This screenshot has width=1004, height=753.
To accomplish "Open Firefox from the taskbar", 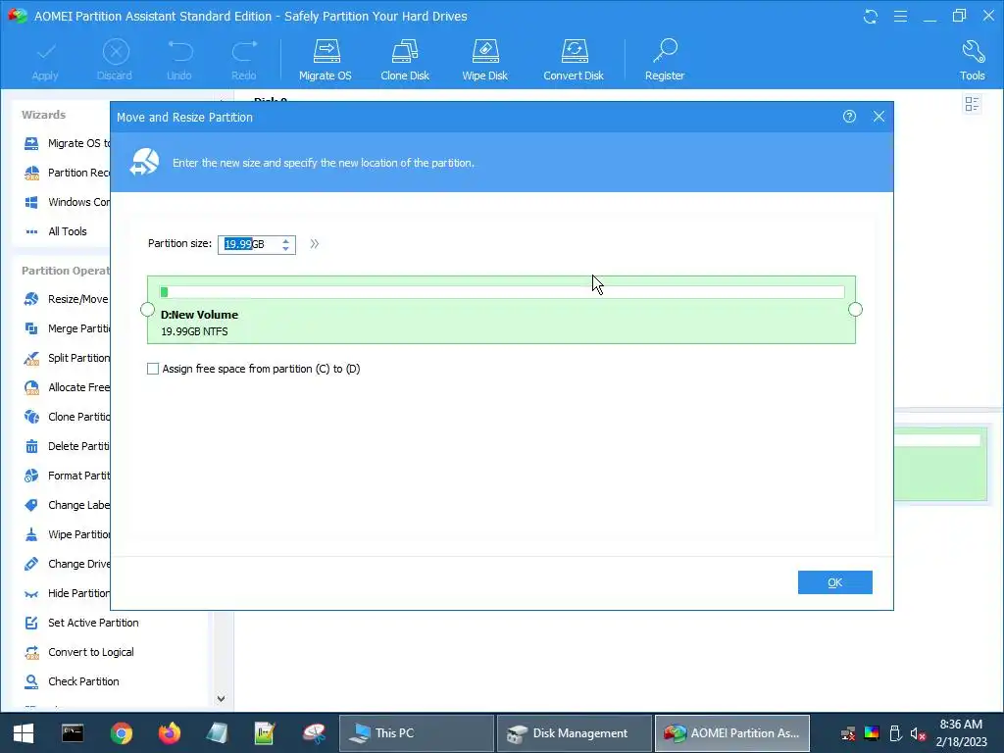I will coord(170,733).
